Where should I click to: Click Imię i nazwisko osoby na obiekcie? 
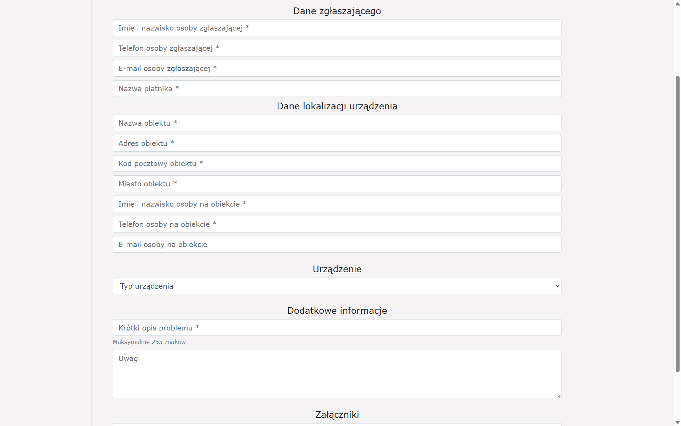click(x=337, y=204)
